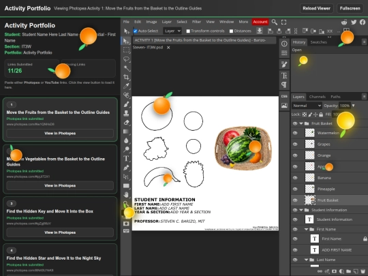Click the search magnifier icon in menu bar

click(274, 22)
